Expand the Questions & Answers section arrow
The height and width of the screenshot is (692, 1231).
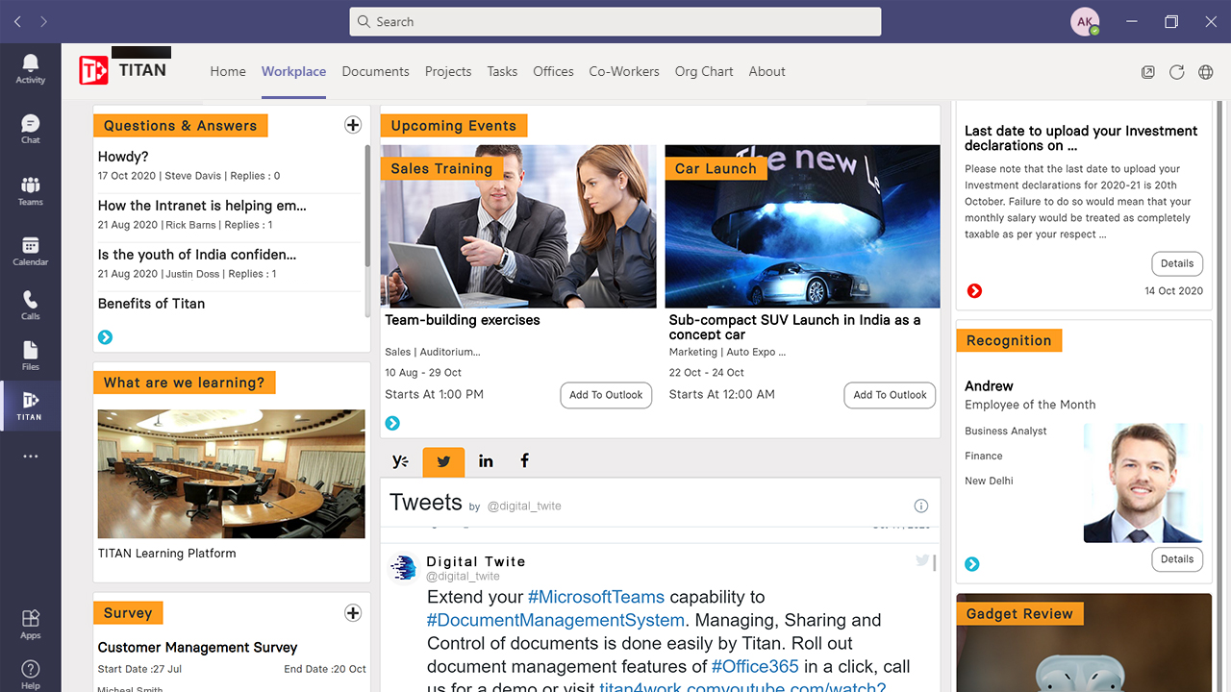click(x=104, y=337)
